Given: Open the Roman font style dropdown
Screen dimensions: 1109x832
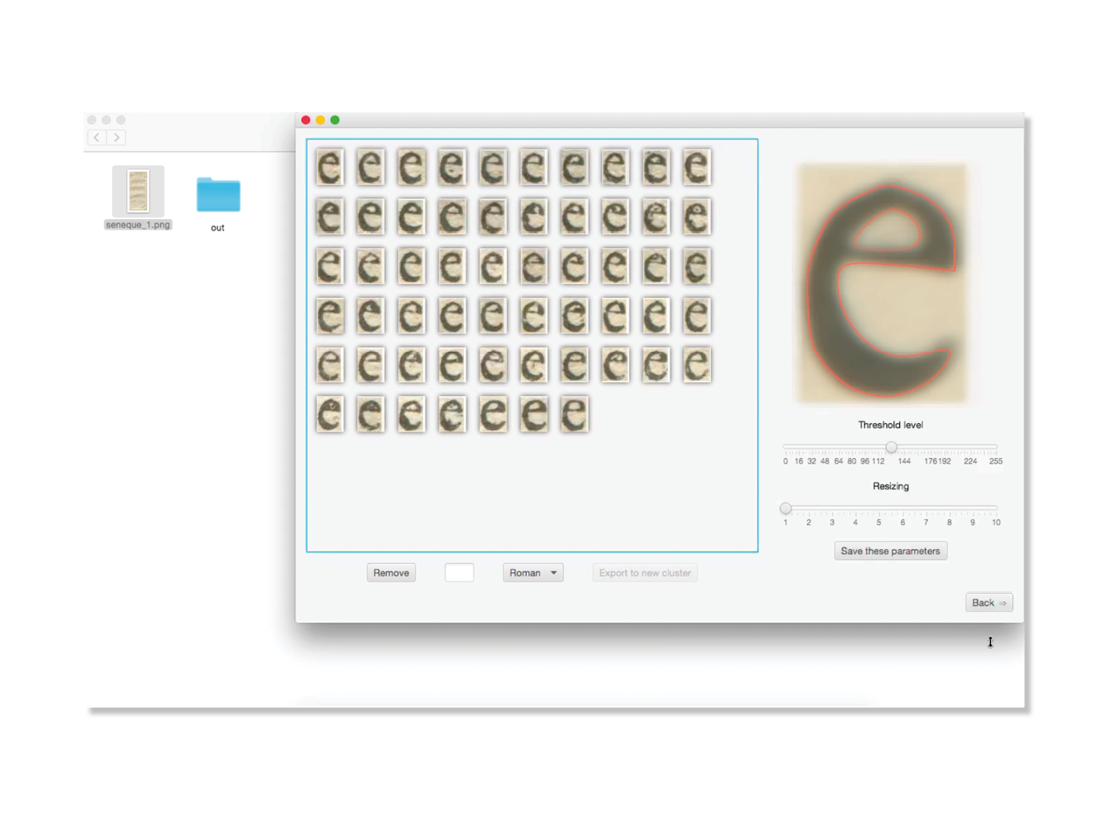Looking at the screenshot, I should [533, 573].
